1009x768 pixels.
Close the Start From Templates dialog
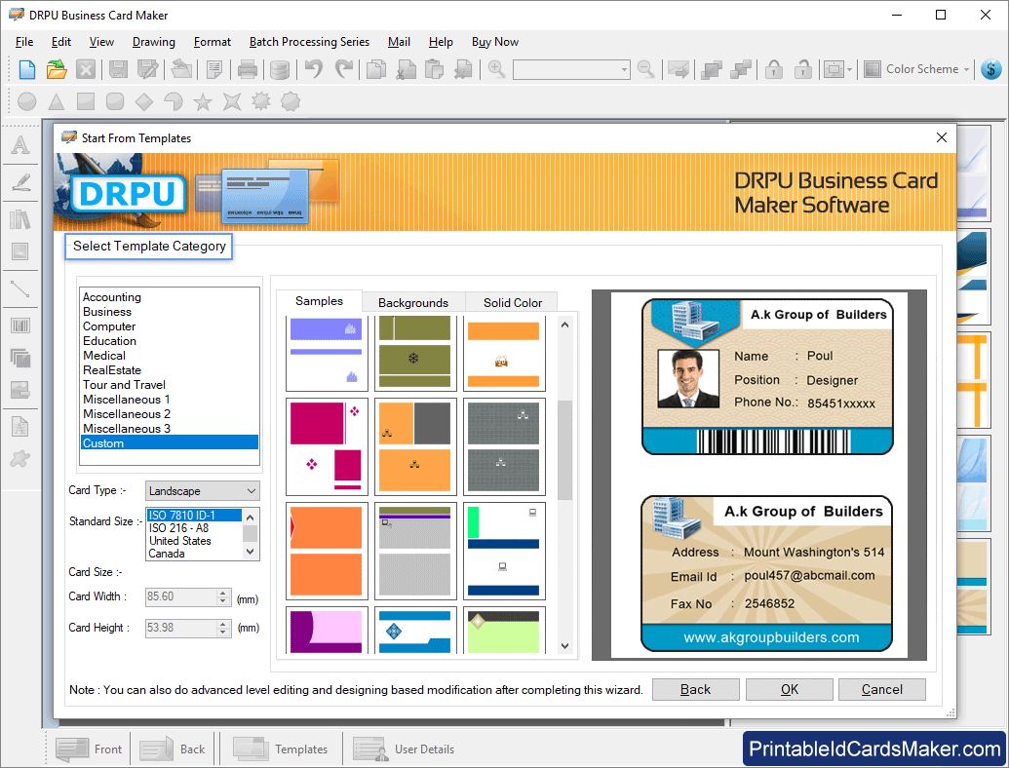(942, 137)
